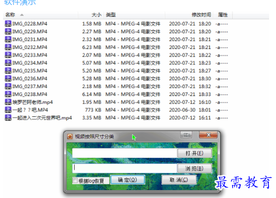Click file name IMG_0234.MP4
Viewport: 276px width, 198px height.
[x=30, y=63]
